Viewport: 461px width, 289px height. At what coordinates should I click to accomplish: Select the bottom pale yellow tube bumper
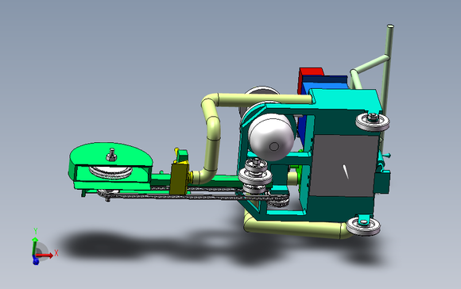click(x=296, y=229)
